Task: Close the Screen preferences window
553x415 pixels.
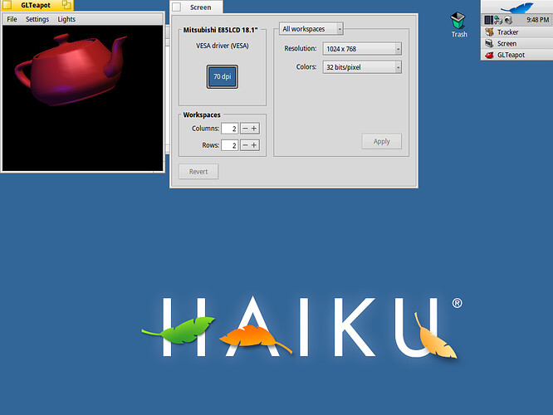Action: click(177, 7)
